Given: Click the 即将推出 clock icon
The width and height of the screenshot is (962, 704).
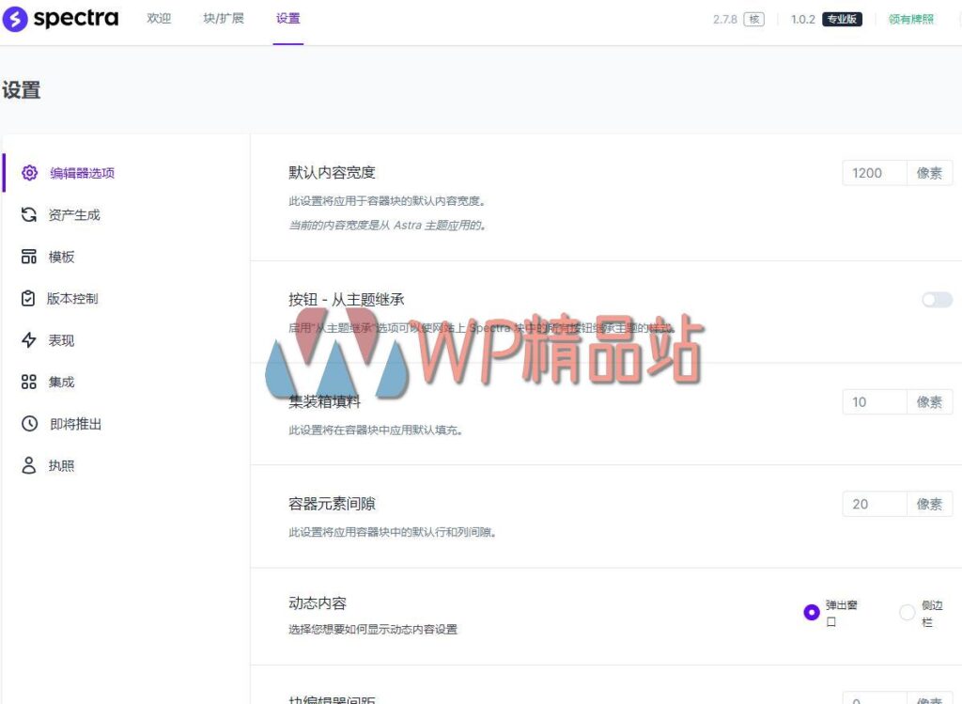Looking at the screenshot, I should coord(28,423).
